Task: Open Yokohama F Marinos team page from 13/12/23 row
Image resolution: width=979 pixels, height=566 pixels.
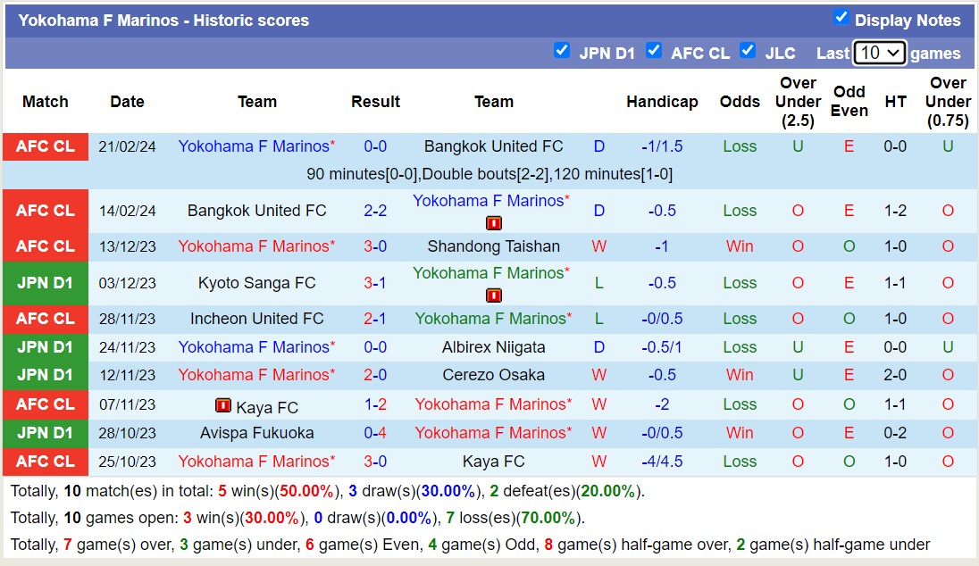Action: pos(256,246)
